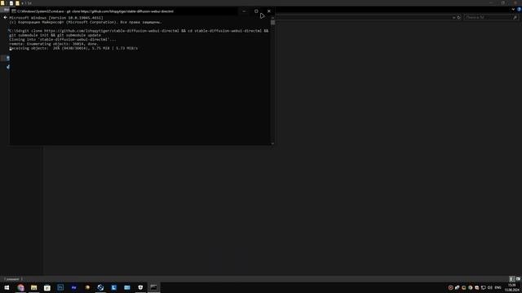Click the 'remote: Enumerating objects' line

tap(54, 44)
